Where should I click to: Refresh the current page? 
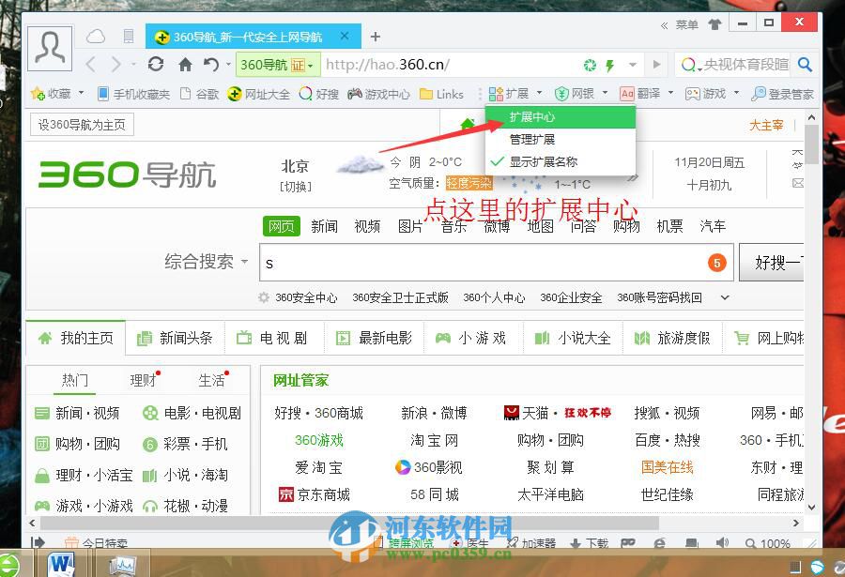pos(155,65)
